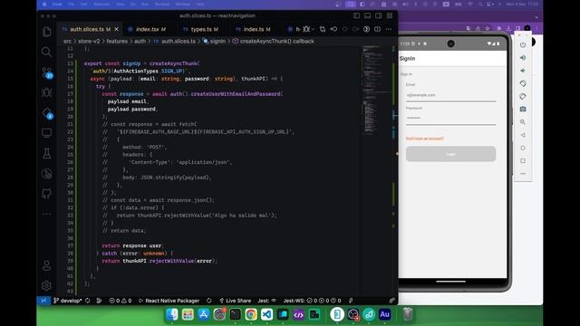
Task: Click the sync changes icon beside develop
Action: tap(88, 301)
